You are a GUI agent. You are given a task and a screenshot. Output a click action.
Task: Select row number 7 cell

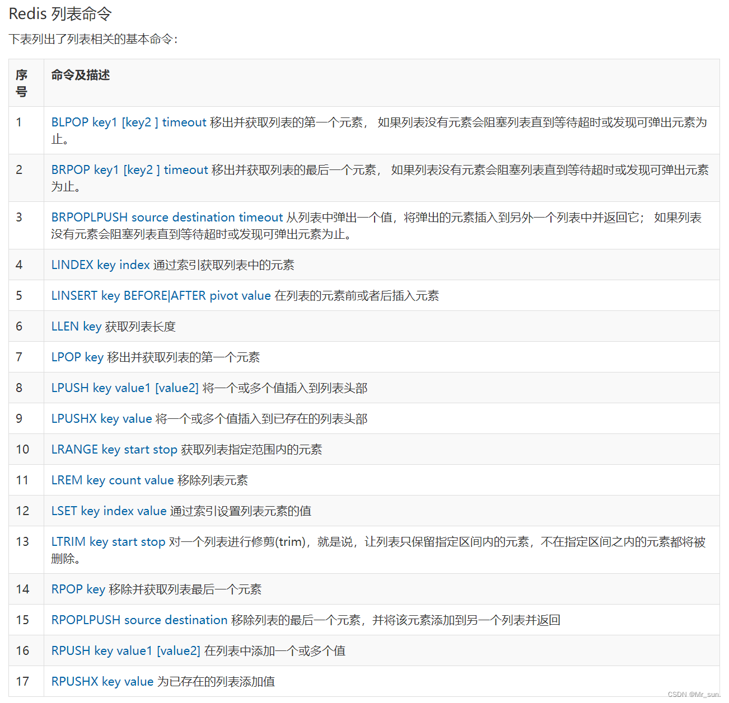point(26,357)
